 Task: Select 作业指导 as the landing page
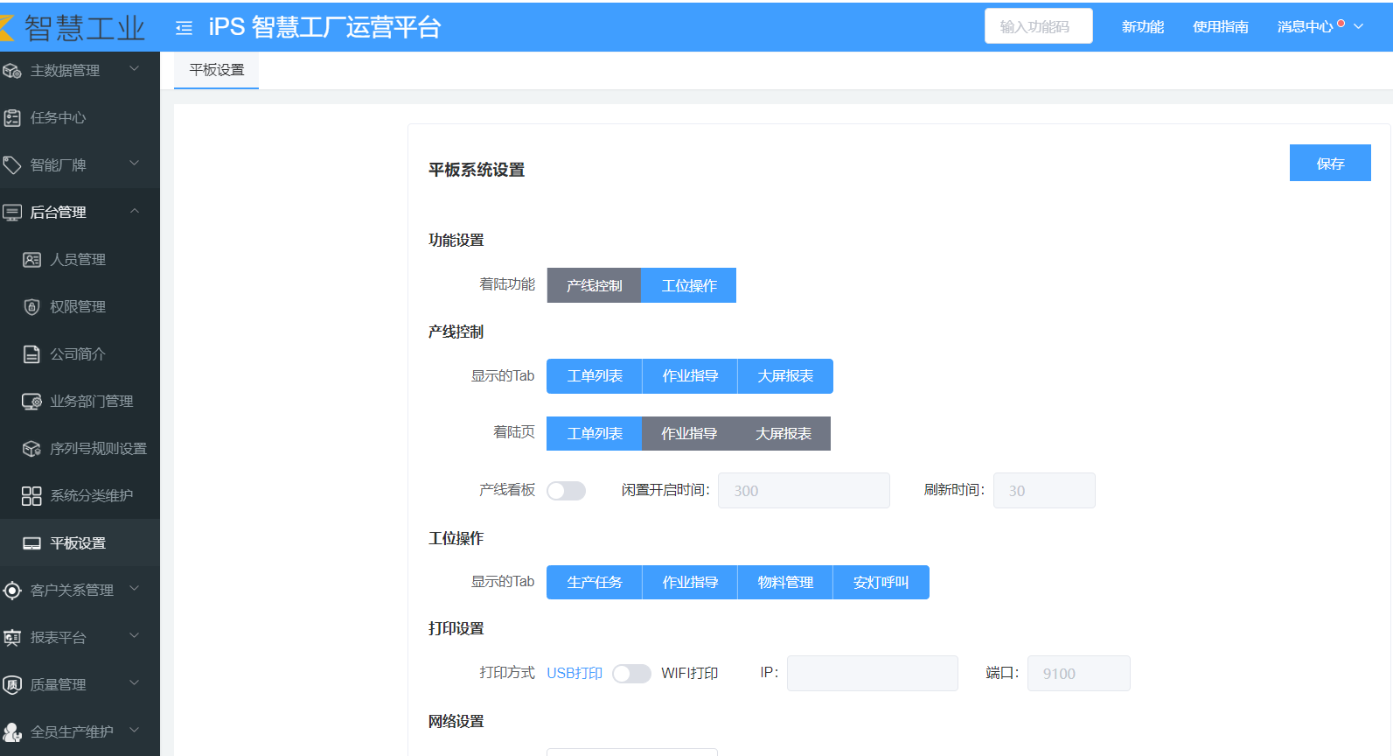click(x=689, y=434)
